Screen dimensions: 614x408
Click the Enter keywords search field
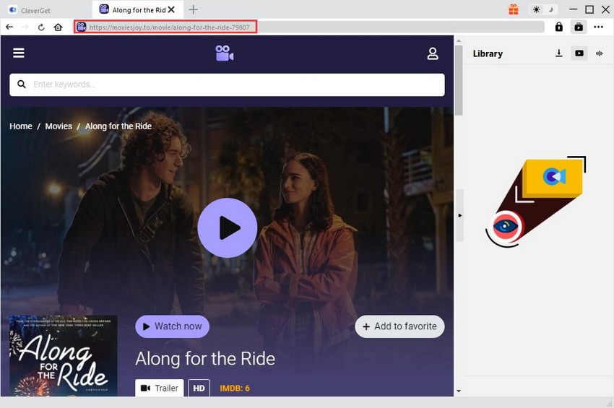(x=227, y=84)
